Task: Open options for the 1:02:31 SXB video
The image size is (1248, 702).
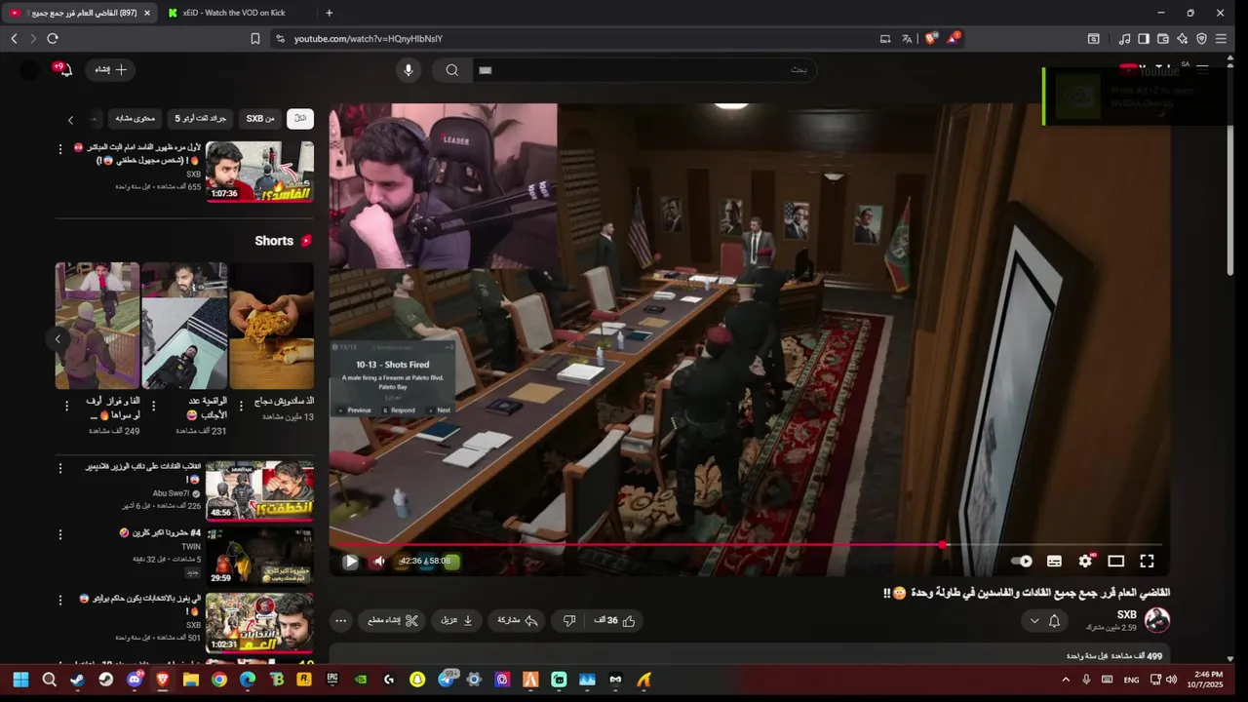Action: 60,601
